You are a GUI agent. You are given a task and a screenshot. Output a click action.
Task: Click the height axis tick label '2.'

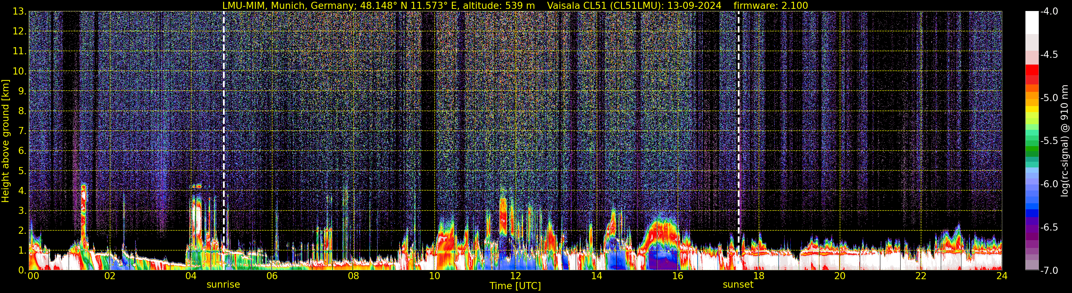[x=22, y=230]
